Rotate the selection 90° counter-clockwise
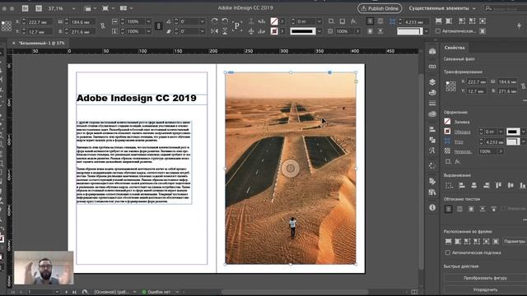The width and height of the screenshot is (527, 296). point(225,21)
